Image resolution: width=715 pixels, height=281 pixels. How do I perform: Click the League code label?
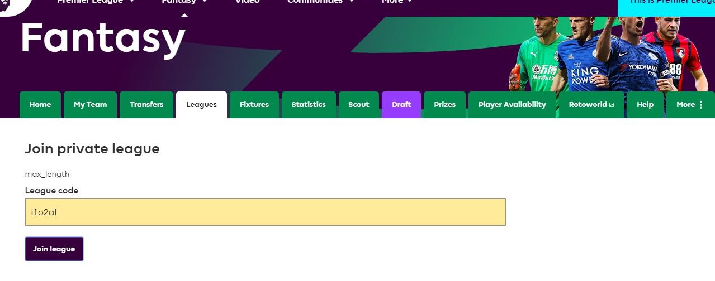click(51, 191)
